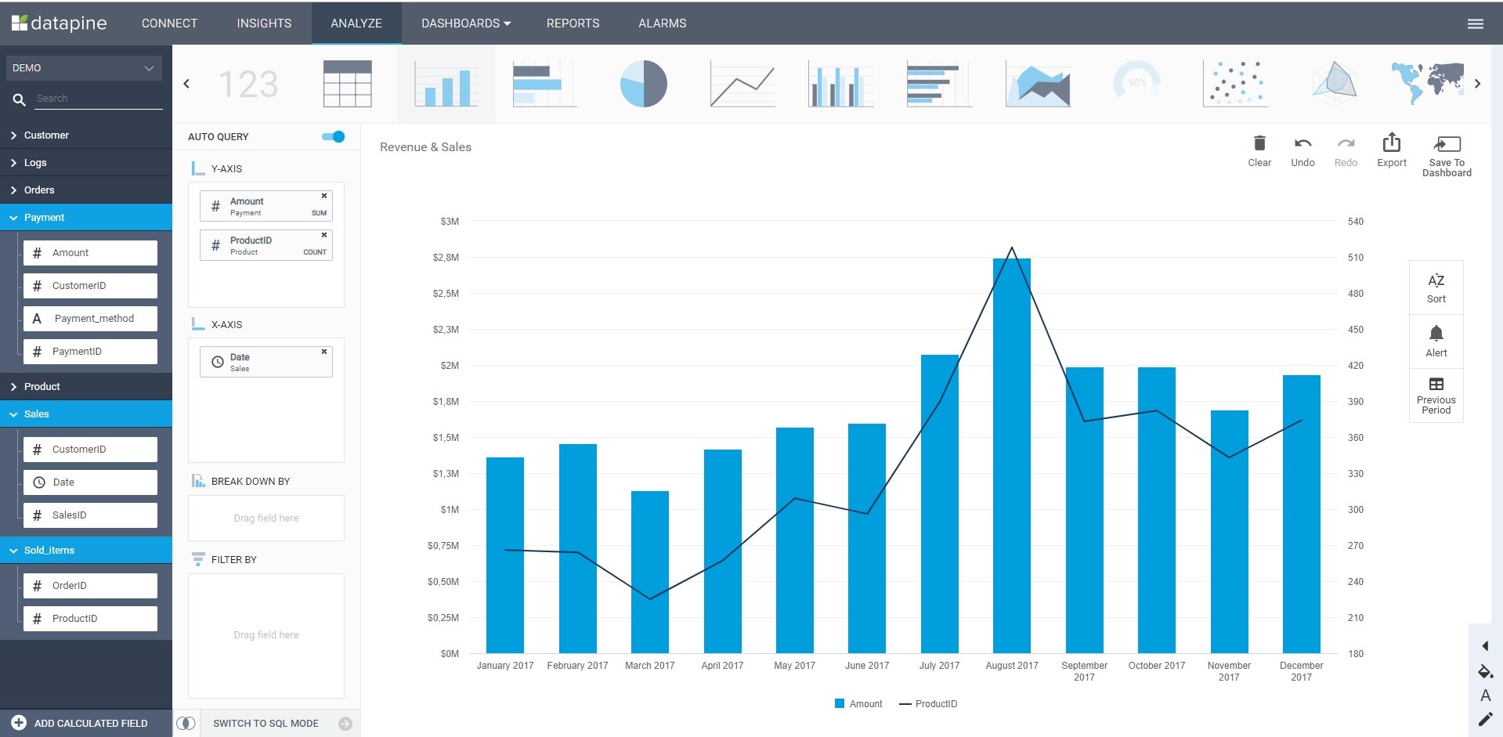Click the Revenue & Sales chart title

425,146
